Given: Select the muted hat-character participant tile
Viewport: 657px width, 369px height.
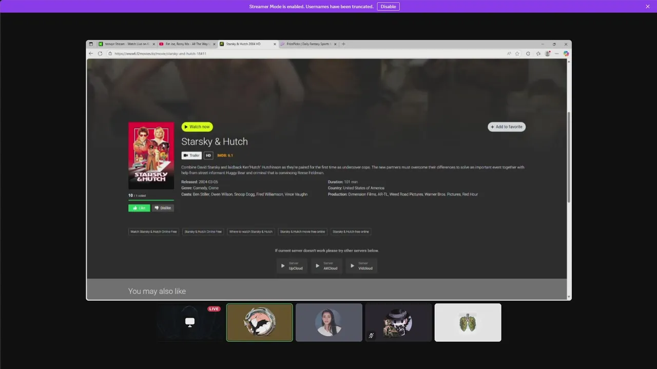Looking at the screenshot, I should pos(398,322).
